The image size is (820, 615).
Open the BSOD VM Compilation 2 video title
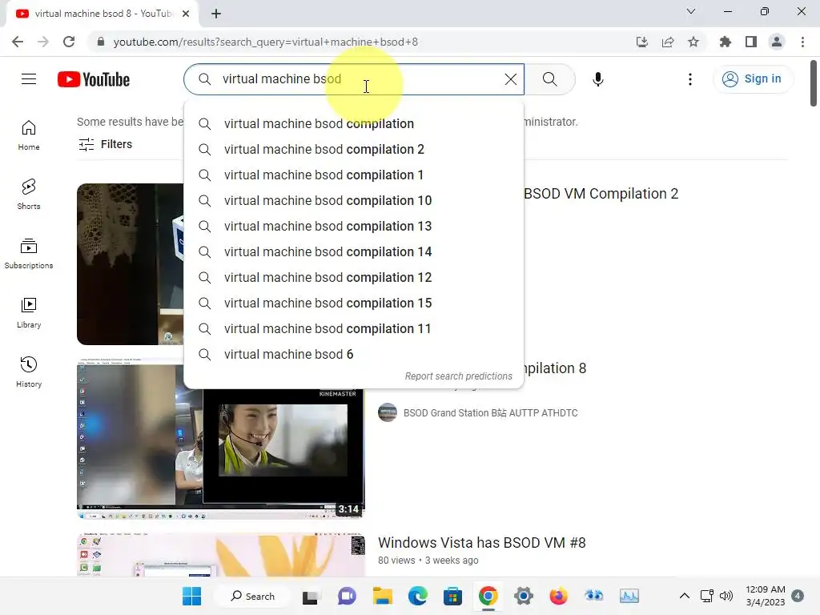601,194
